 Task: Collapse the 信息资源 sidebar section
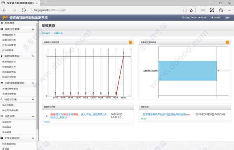[x=33, y=116]
